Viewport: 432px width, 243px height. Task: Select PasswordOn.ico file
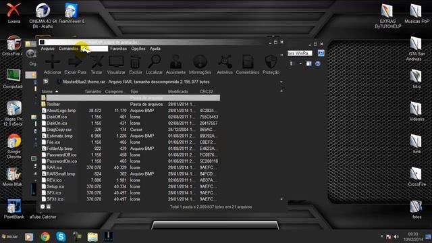click(x=130, y=161)
